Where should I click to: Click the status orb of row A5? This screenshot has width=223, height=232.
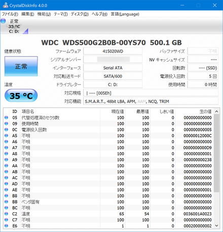coord(7,135)
